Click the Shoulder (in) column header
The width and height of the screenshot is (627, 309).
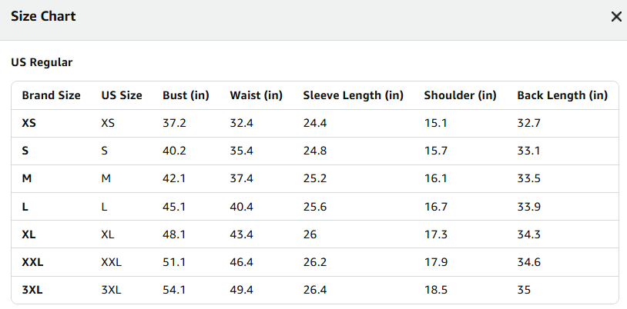click(461, 95)
